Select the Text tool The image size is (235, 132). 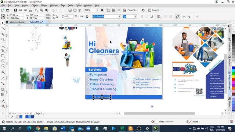[3, 72]
